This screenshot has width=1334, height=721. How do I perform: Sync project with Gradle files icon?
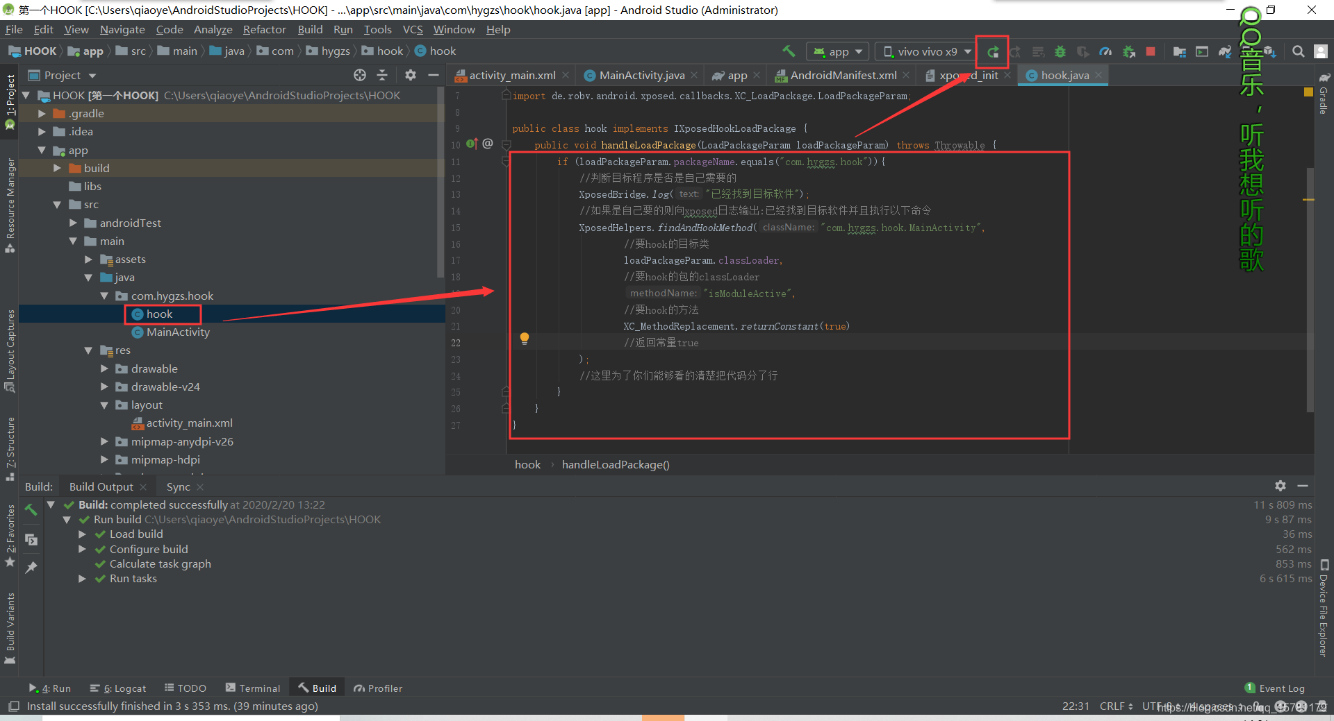(x=1225, y=51)
